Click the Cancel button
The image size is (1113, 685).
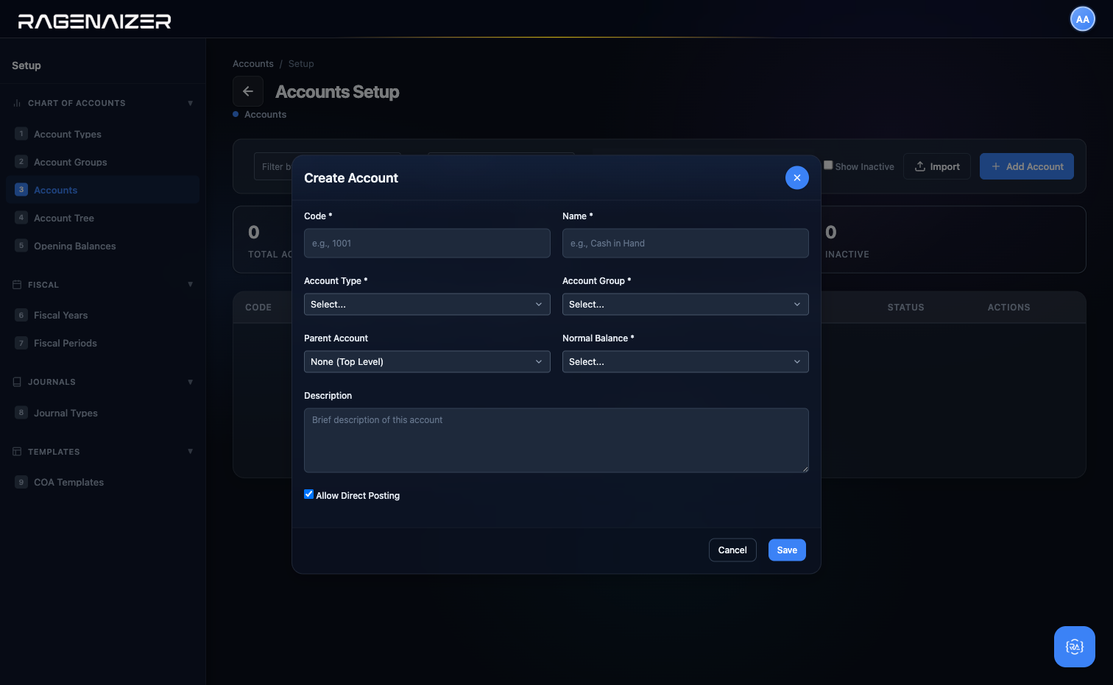[732, 550]
